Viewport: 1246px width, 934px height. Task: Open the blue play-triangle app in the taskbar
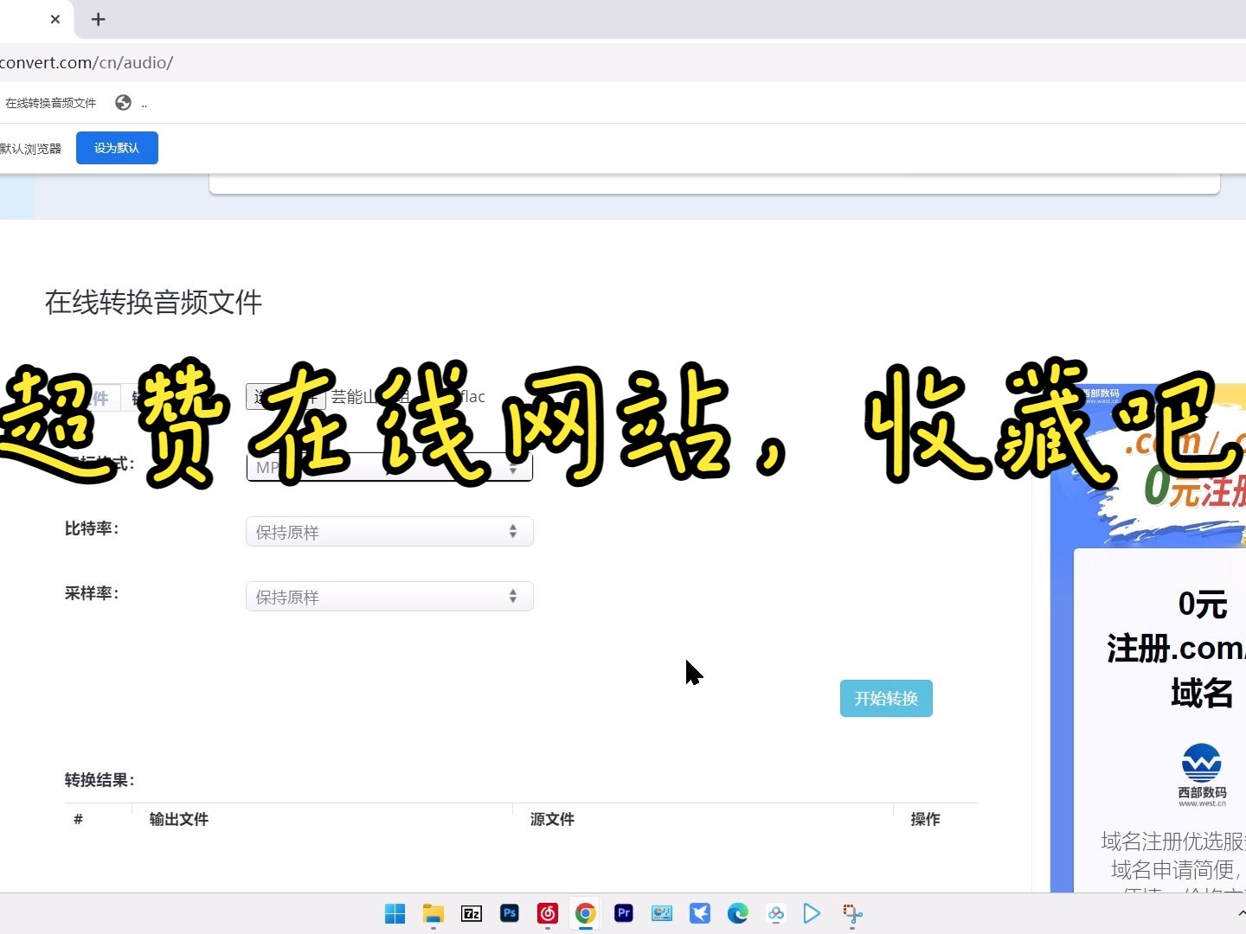coord(812,913)
